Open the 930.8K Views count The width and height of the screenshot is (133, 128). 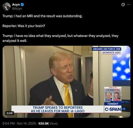pos(48,123)
